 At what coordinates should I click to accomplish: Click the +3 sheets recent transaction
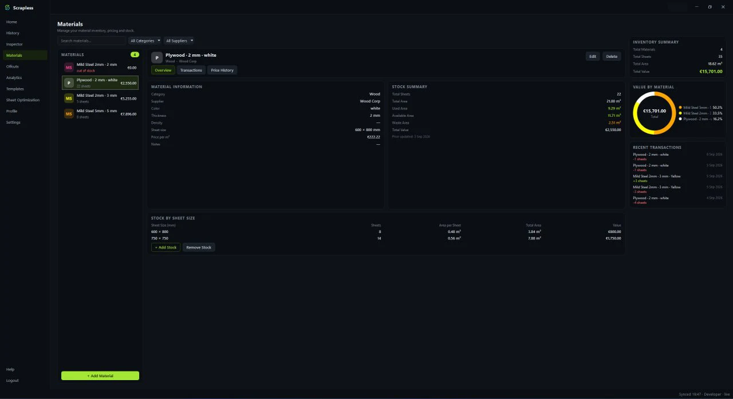677,179
